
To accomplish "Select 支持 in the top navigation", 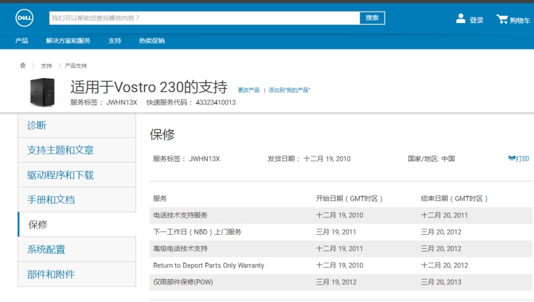I will click(x=115, y=41).
